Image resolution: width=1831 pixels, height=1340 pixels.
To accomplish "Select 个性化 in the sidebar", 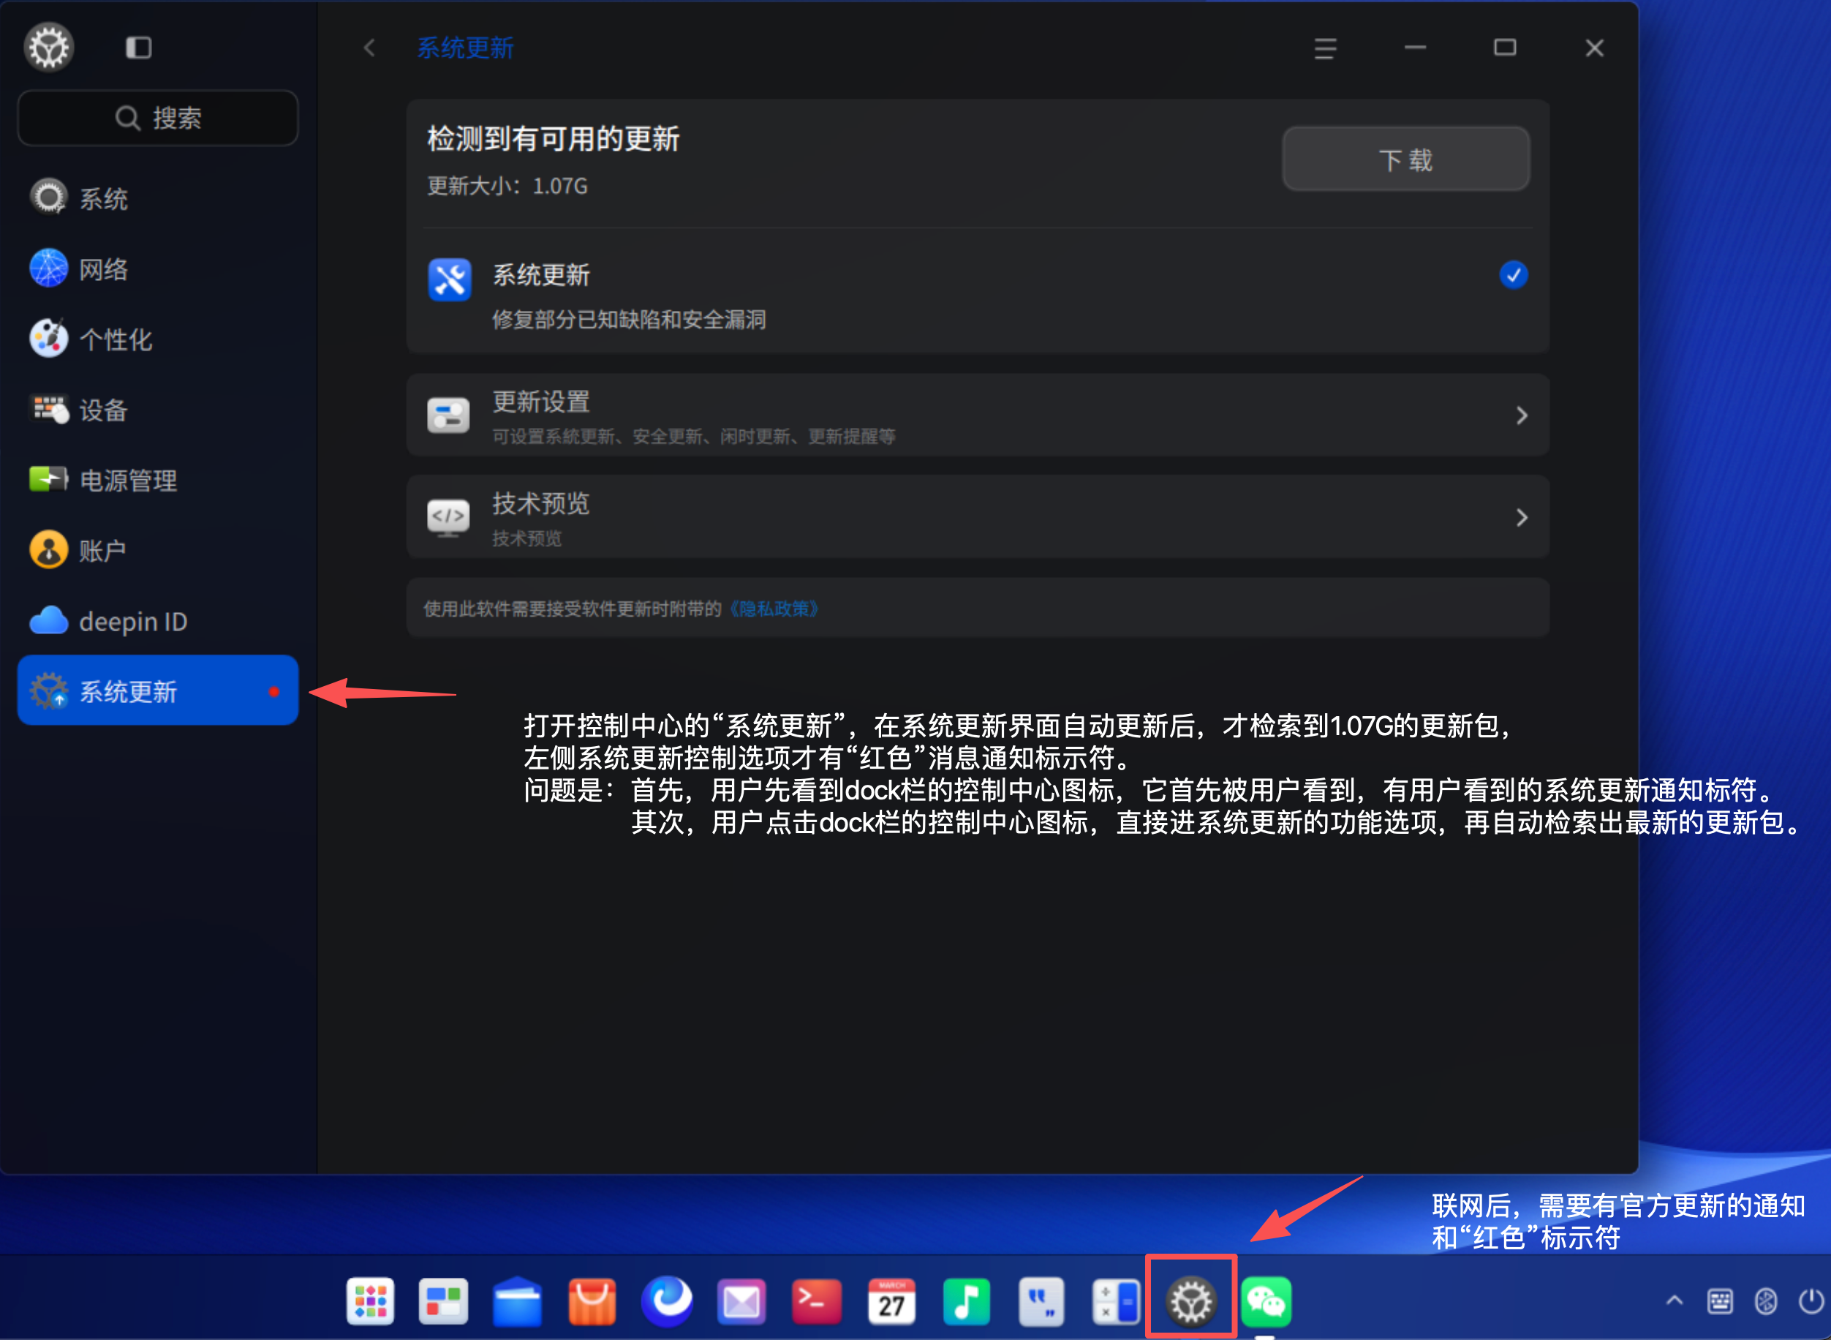I will click(x=158, y=339).
